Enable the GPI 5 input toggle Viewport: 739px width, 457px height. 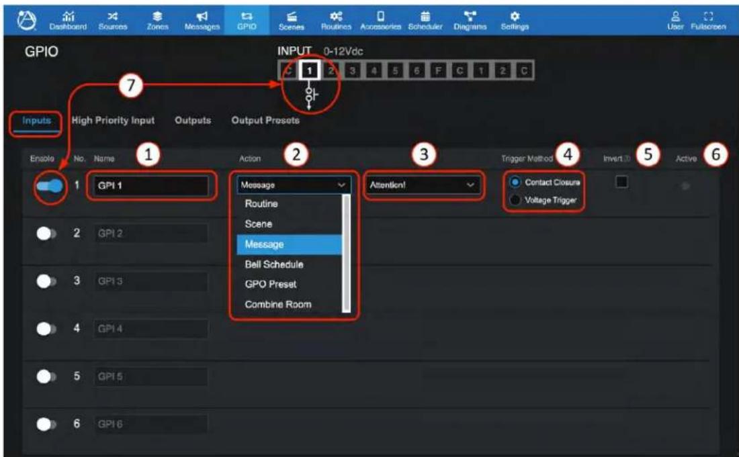click(46, 376)
